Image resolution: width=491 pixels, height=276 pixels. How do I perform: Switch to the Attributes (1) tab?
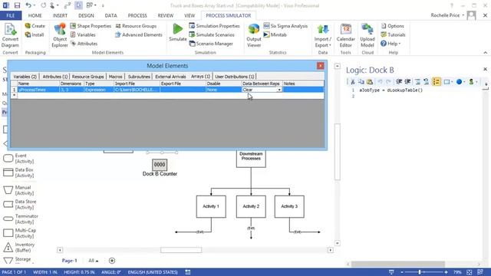tap(55, 77)
